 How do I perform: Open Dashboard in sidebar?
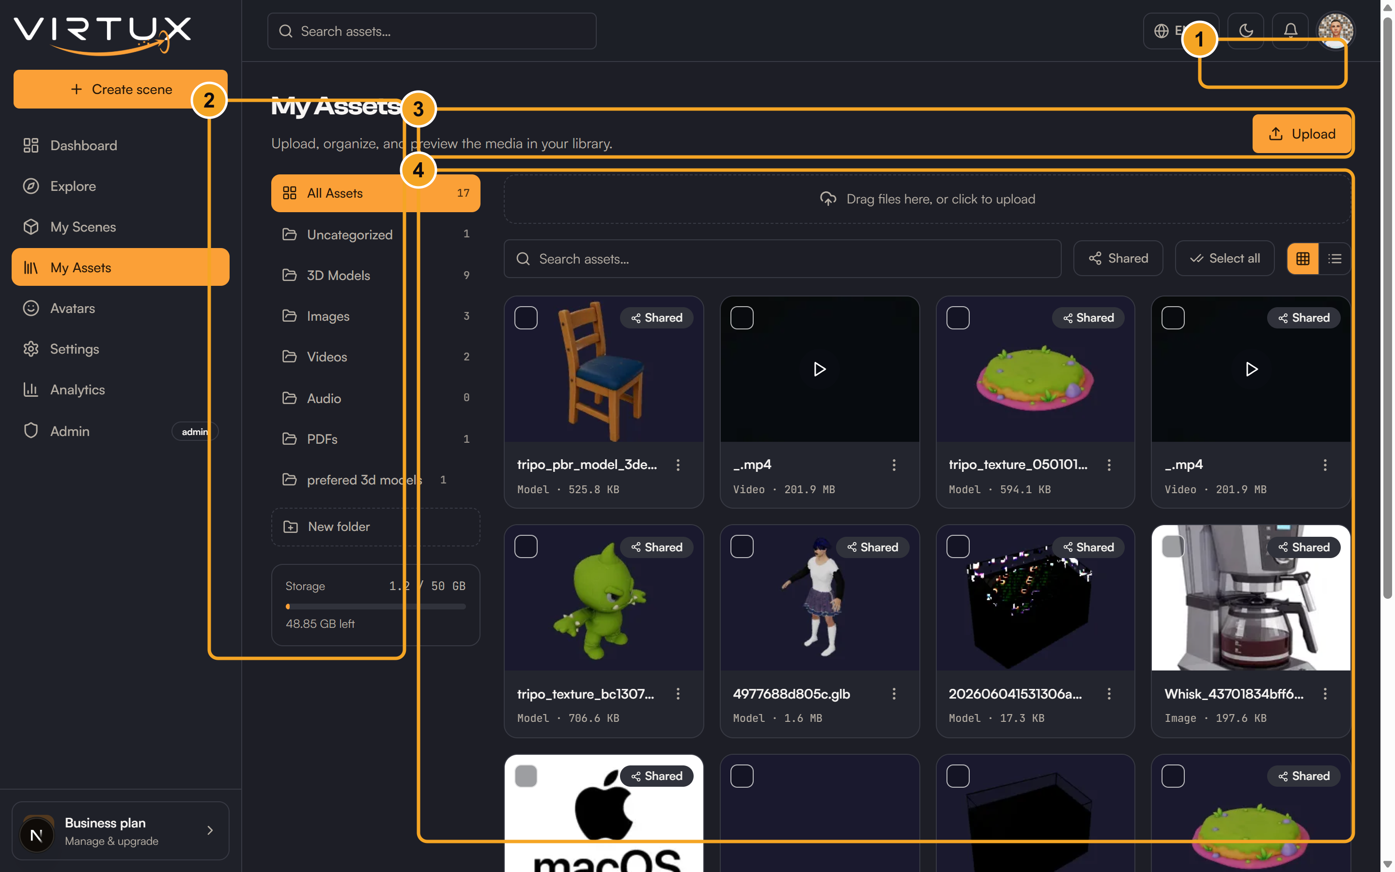[x=121, y=145]
